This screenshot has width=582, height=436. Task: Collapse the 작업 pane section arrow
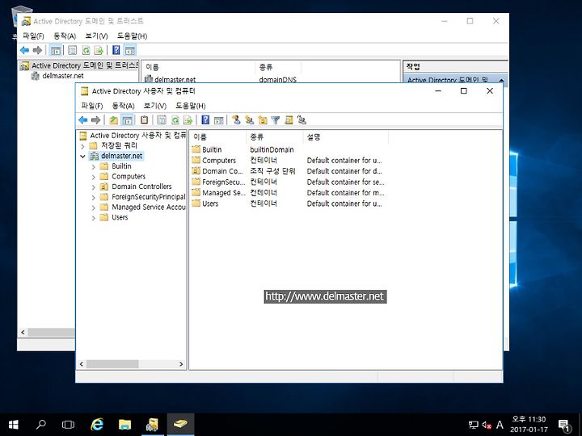501,80
